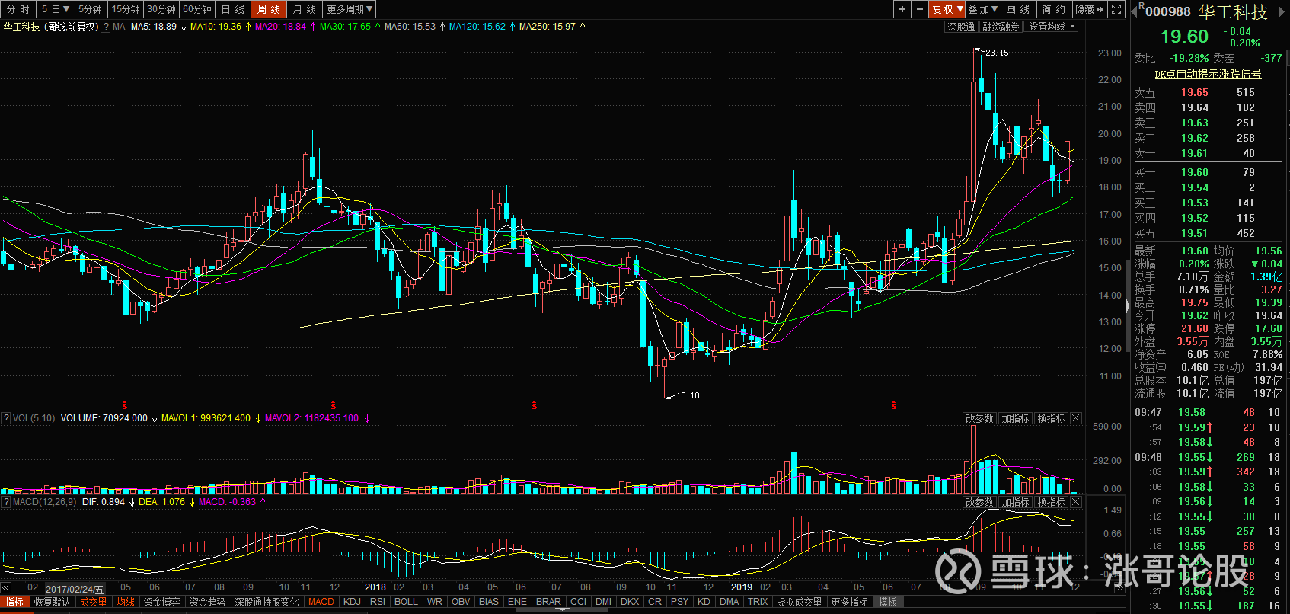This screenshot has height=614, width=1290.
Task: Switch to 30分钟 chart period
Action: 161,9
